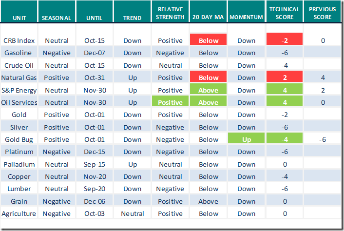344x231 pixels.
Task: Click the Gold Bug row label
Action: [19, 139]
